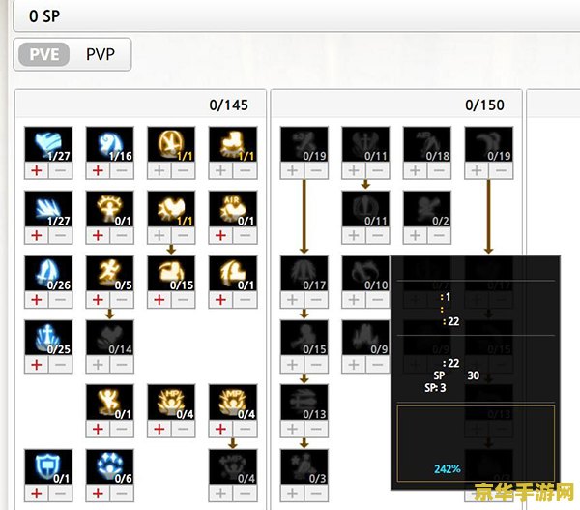Add a point to the 1/16 skill
This screenshot has height=510, width=580.
coord(98,170)
